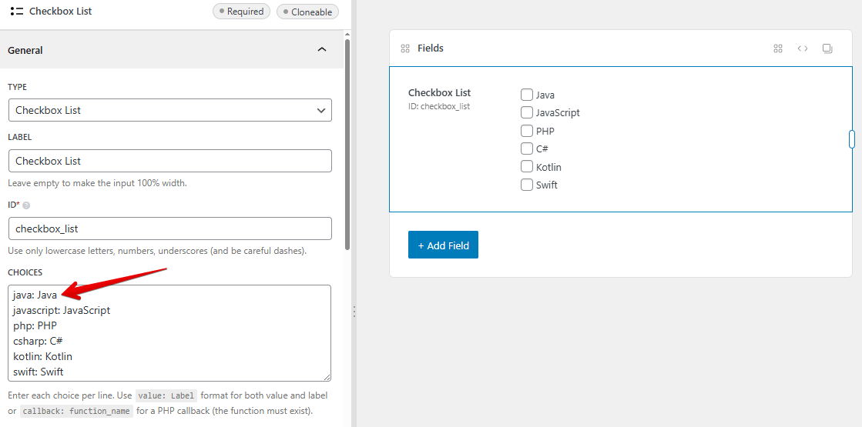Click the splitter handle dots between the panels

pyautogui.click(x=354, y=312)
